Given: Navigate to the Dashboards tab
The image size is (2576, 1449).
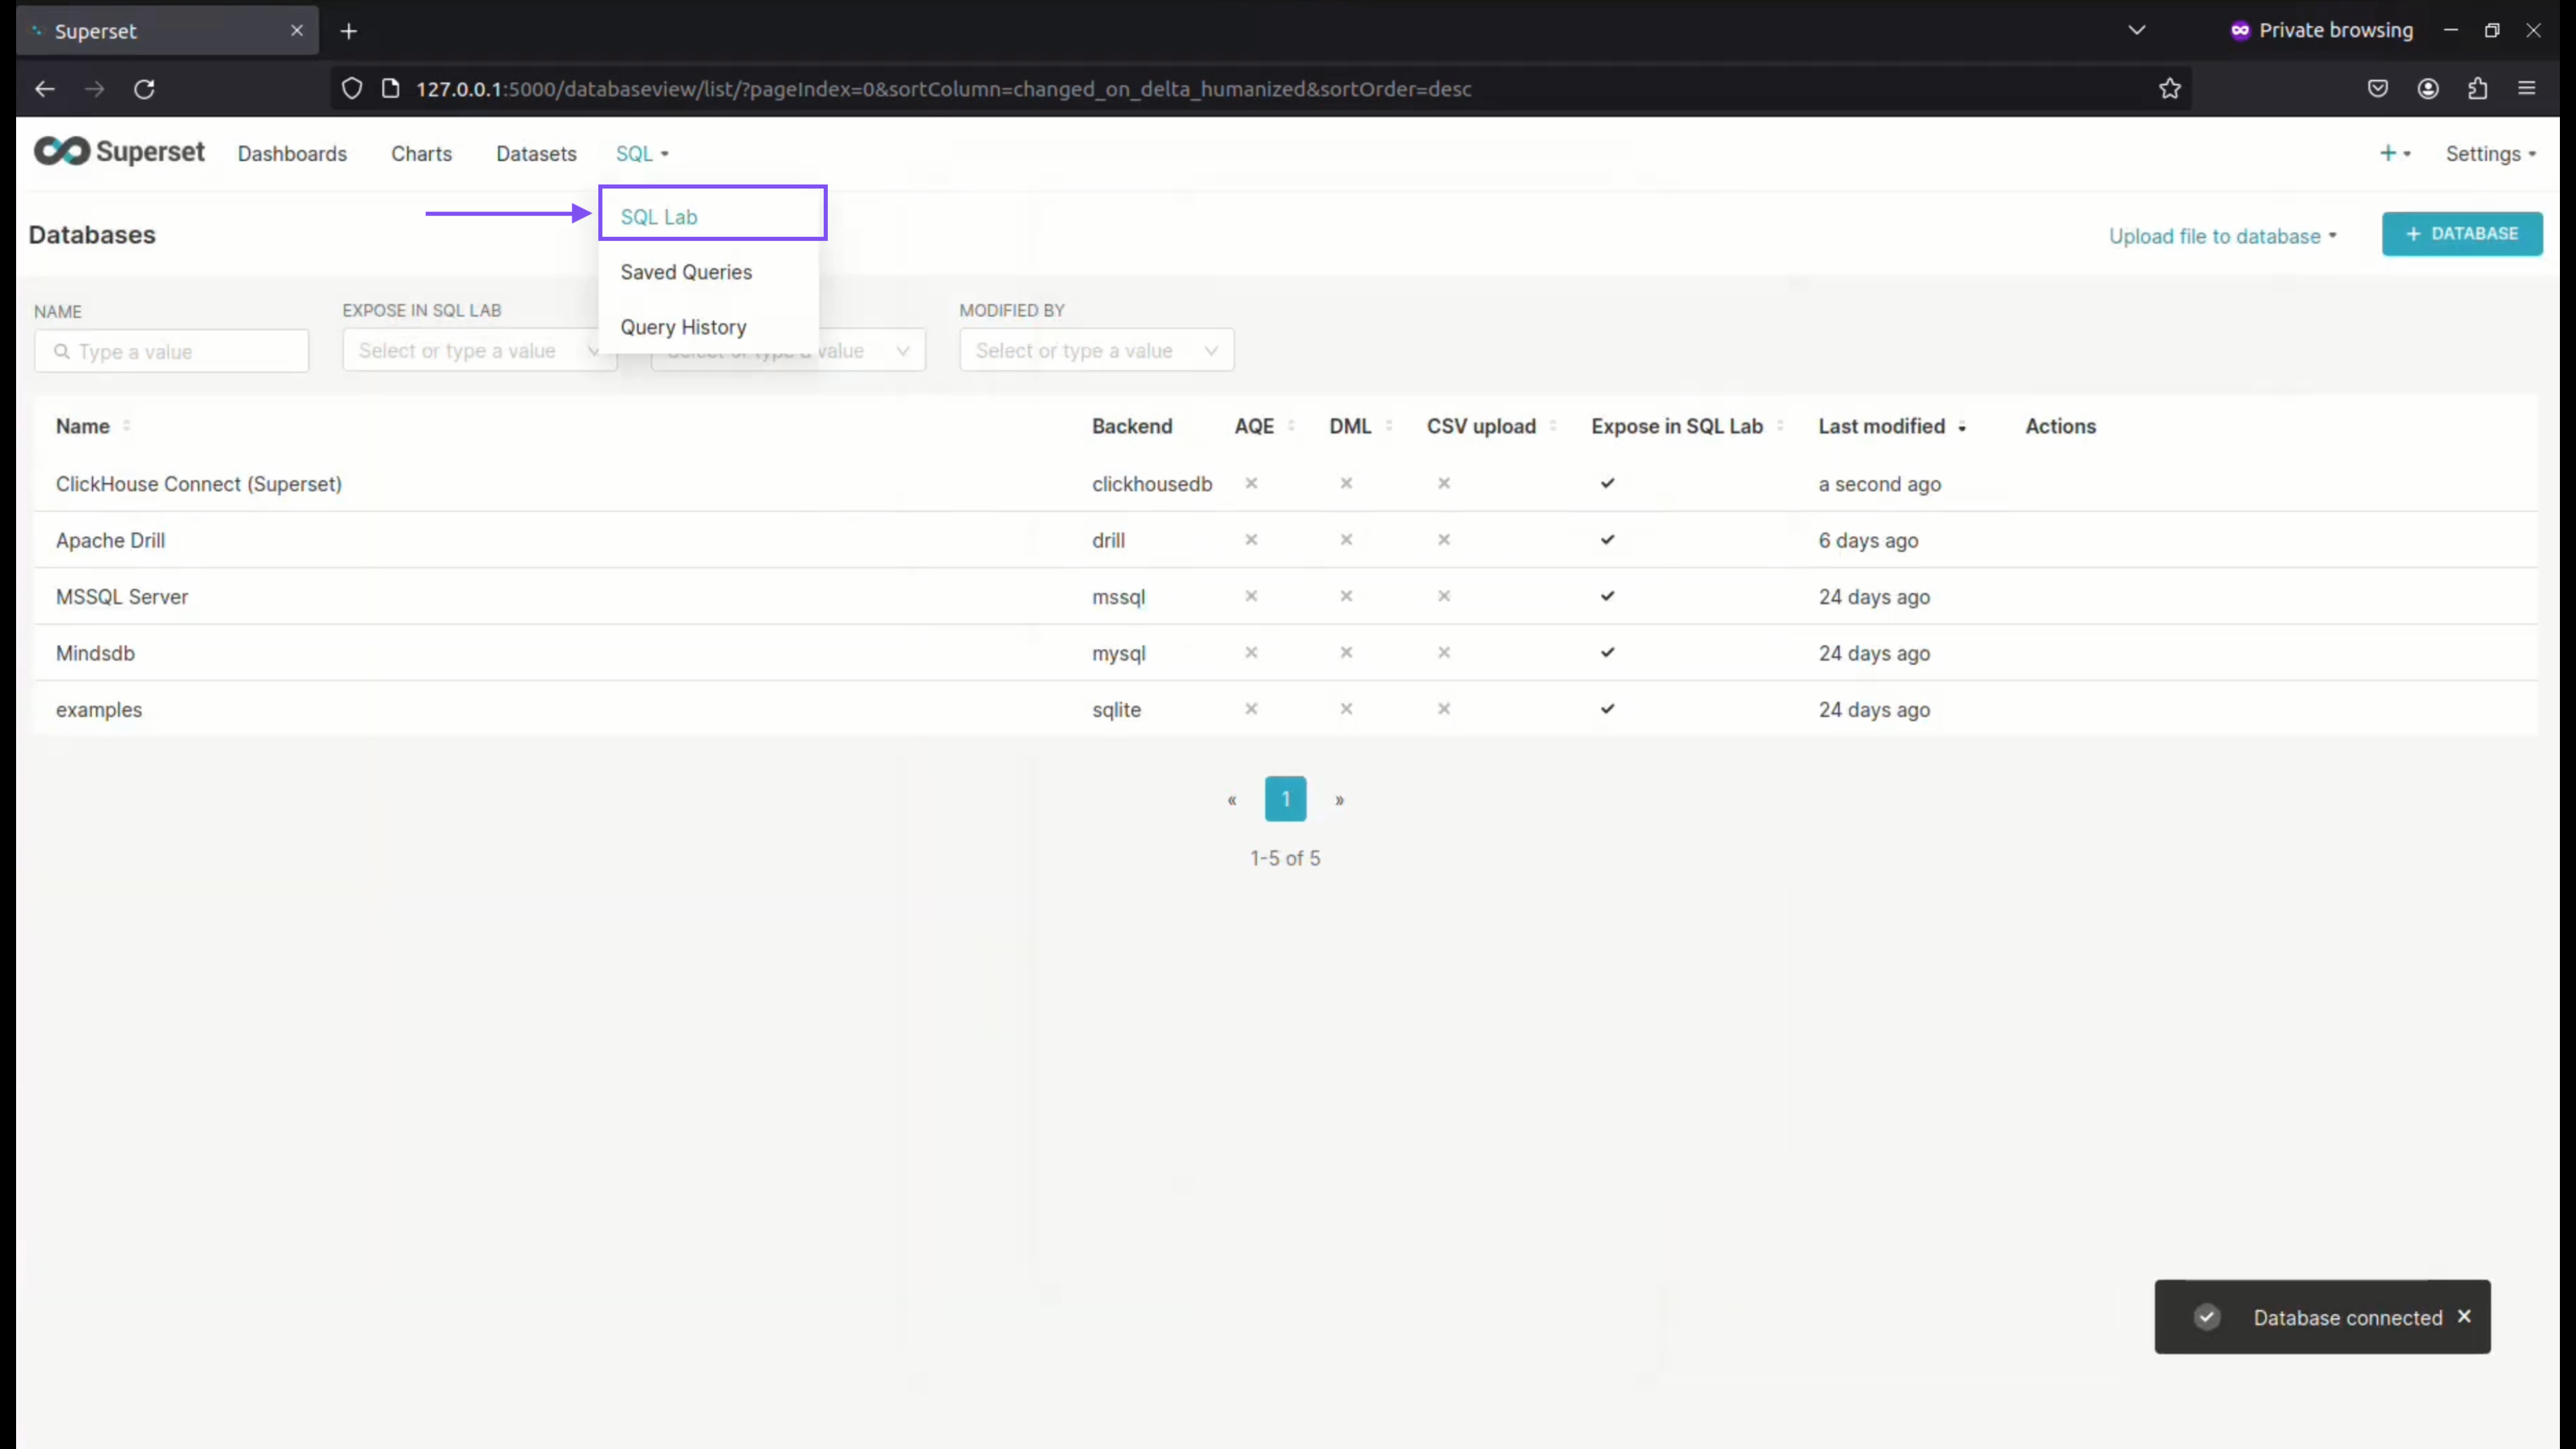Looking at the screenshot, I should pyautogui.click(x=292, y=153).
